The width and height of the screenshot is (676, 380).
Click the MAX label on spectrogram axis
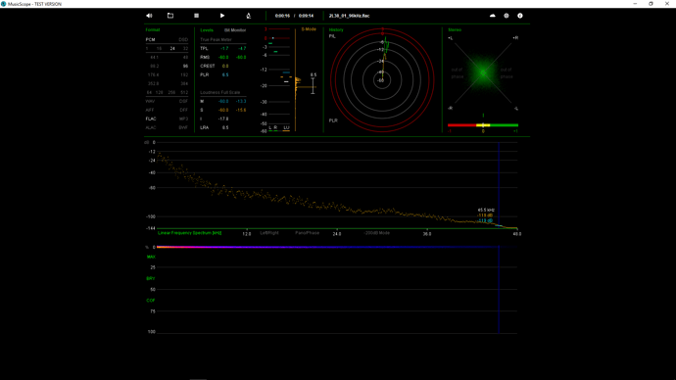pos(151,257)
